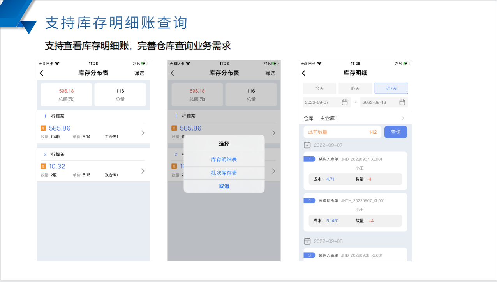Click calendar icon in 2022-09-07 start date field
The height and width of the screenshot is (282, 497).
coord(345,102)
